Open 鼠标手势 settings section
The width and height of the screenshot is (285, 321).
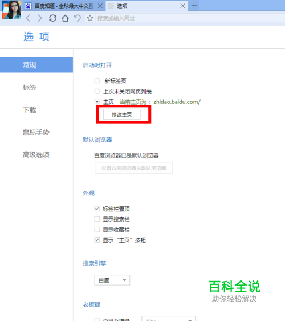36,133
